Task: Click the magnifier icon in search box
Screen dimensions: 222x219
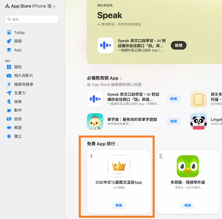Action: (x=9, y=19)
